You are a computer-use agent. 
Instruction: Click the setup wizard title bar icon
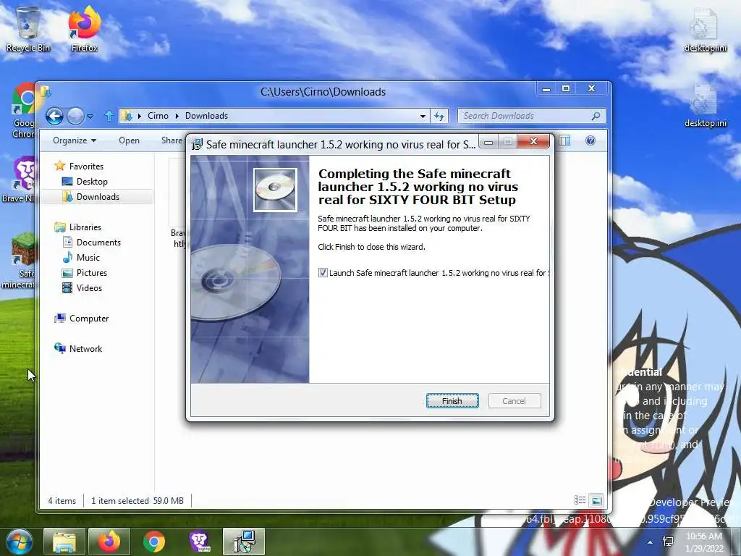[197, 145]
